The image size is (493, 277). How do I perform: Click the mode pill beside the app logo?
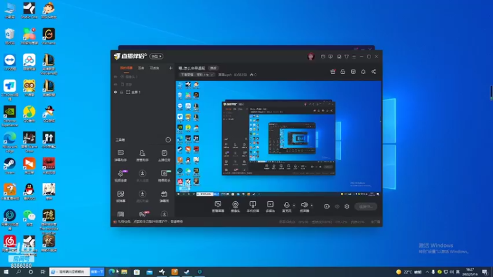point(157,56)
